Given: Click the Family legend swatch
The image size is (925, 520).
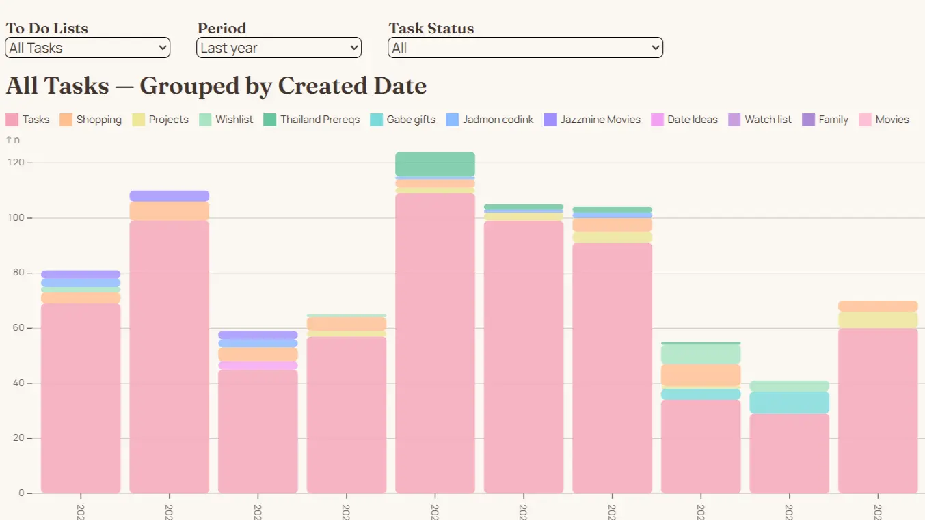Looking at the screenshot, I should click(x=808, y=120).
